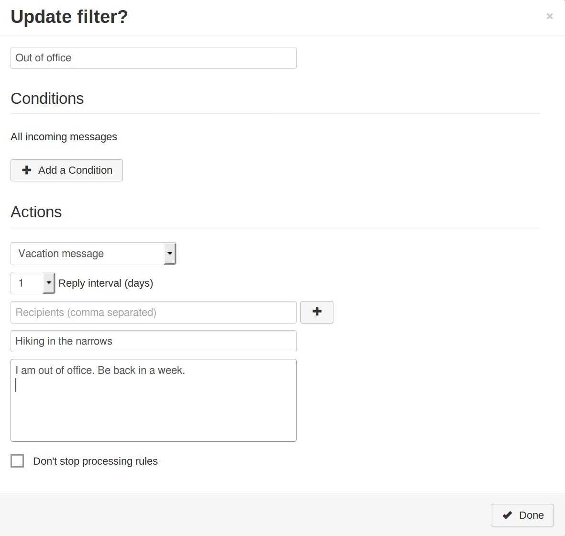Click the Actions section heading
Screen dimensions: 565x536
(36, 212)
